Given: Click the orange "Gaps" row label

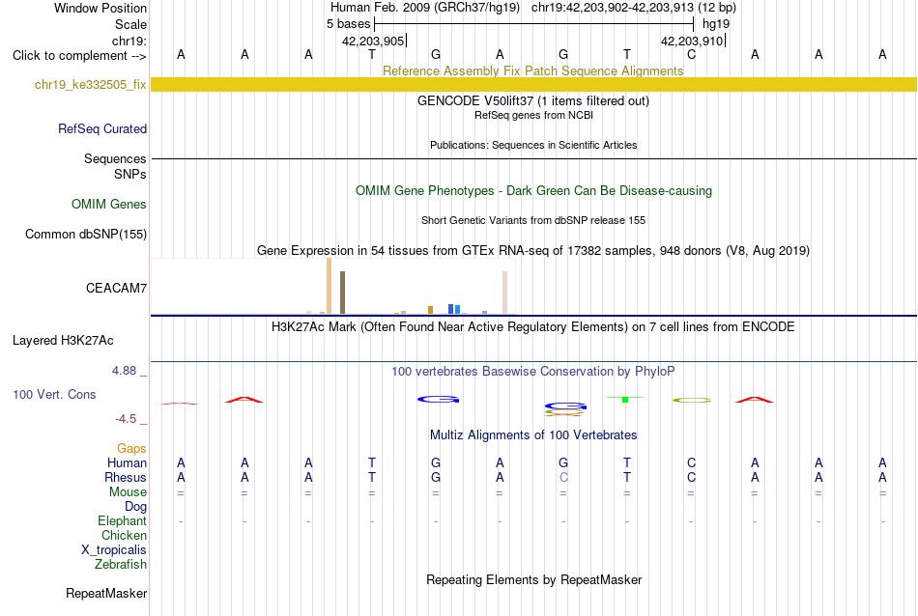Looking at the screenshot, I should tap(131, 449).
